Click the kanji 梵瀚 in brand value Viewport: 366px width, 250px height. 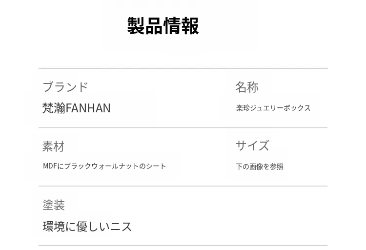pyautogui.click(x=54, y=108)
